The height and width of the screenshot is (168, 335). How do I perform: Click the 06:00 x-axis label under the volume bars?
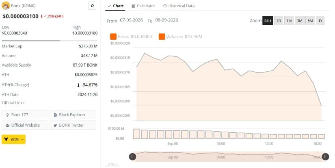221,144
